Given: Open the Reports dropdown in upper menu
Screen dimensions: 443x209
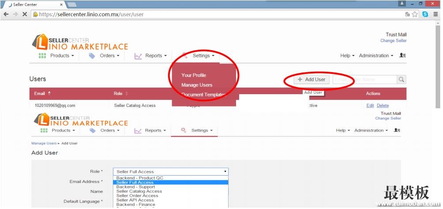Looking at the screenshot, I should point(156,55).
